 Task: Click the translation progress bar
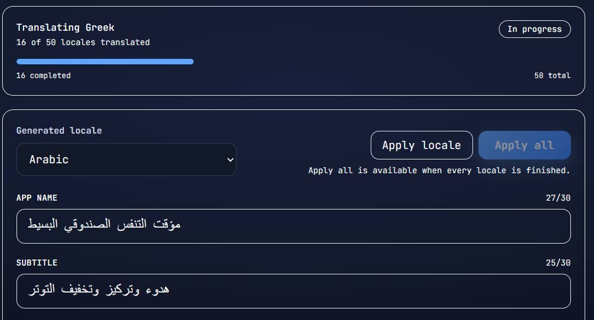pos(294,61)
